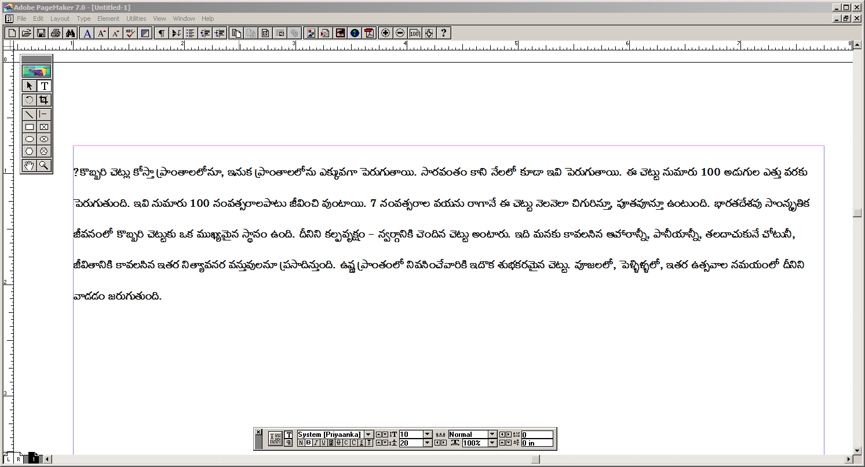Toggle Strikethrough in control palette
The width and height of the screenshot is (865, 467).
[x=338, y=443]
